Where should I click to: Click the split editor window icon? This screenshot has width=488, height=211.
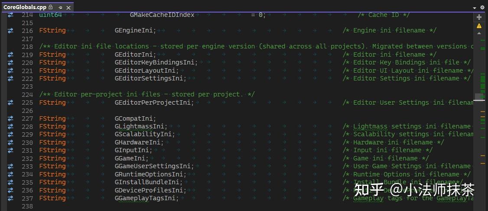pyautogui.click(x=479, y=17)
